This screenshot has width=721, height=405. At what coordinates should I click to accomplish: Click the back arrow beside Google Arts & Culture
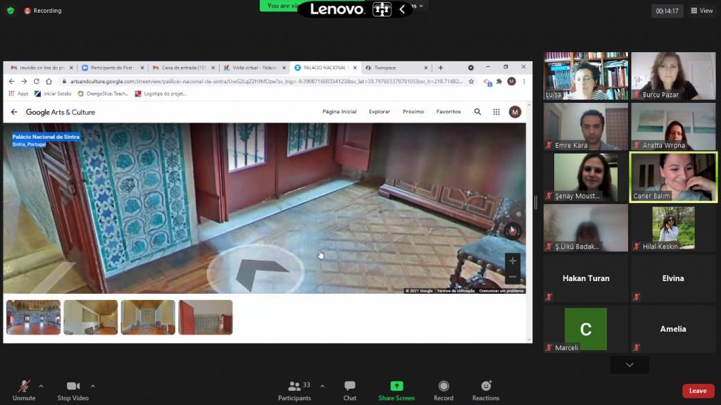click(14, 112)
